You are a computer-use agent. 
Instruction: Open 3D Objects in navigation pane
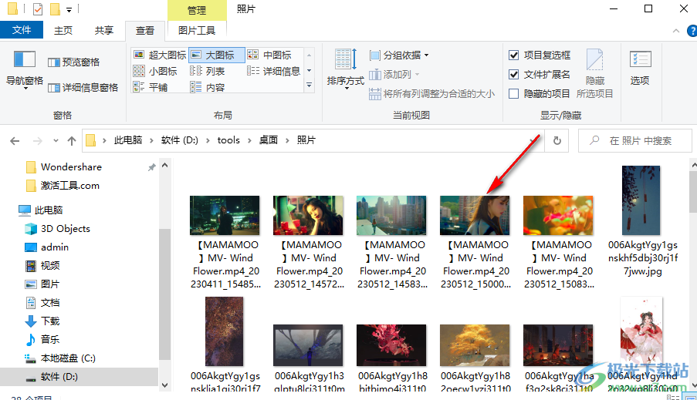[57, 229]
